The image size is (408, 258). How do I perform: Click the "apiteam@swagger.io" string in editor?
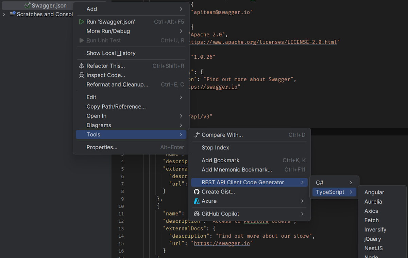pos(222,12)
